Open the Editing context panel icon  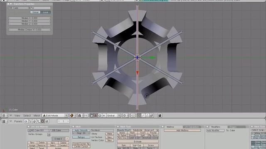coord(42,121)
